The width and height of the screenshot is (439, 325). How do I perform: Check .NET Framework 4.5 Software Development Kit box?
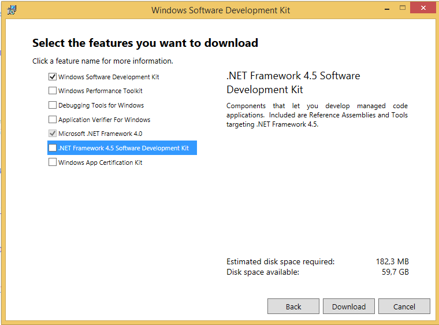click(53, 148)
